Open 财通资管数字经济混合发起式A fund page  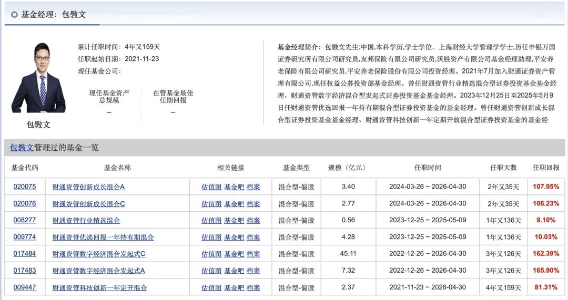point(98,271)
